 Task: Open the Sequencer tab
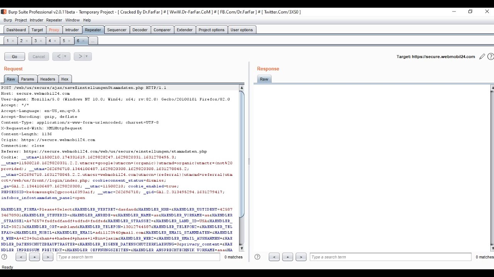coord(117,30)
